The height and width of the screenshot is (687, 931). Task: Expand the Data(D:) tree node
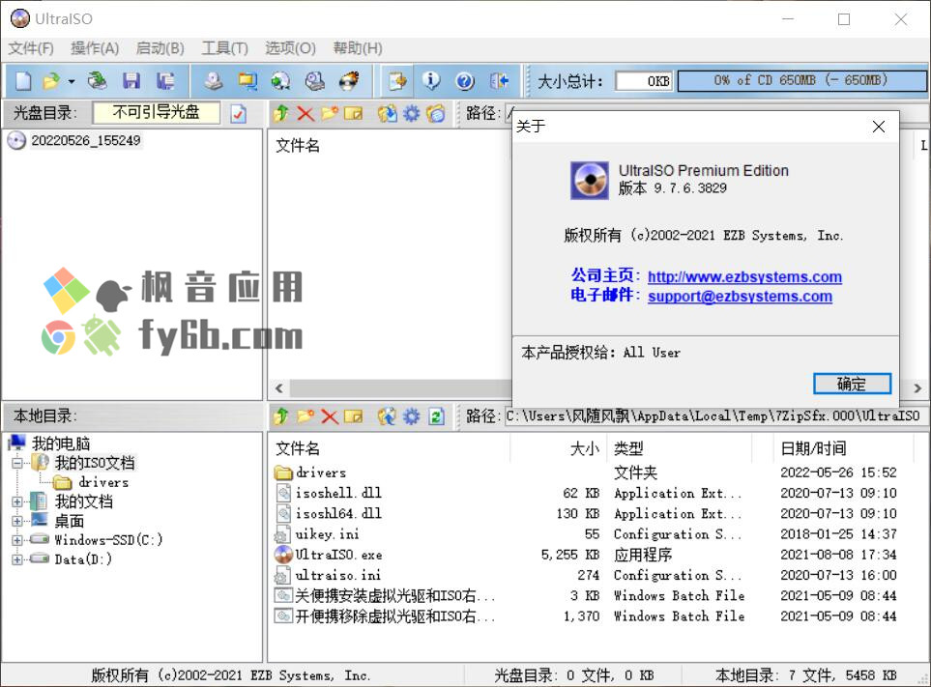point(17,559)
